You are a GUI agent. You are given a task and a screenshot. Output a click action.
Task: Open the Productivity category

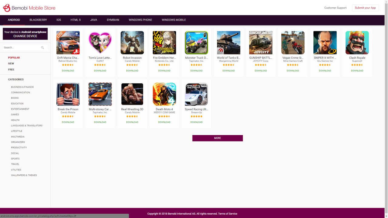pos(19,148)
